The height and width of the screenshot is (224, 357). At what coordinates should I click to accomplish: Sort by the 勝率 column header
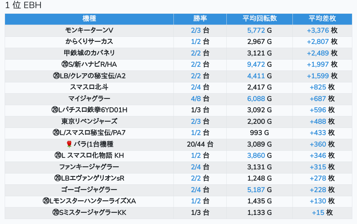tap(200, 18)
